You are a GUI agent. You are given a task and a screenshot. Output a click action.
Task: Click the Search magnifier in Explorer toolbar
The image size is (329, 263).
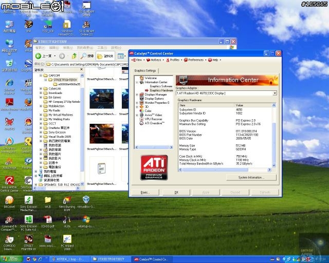(83, 56)
